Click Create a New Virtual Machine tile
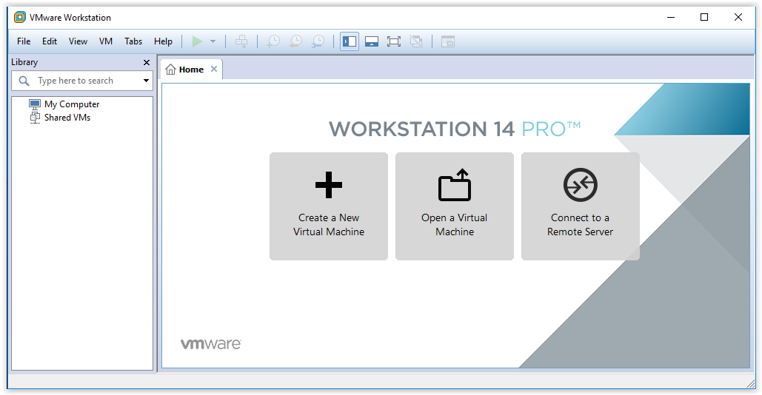The height and width of the screenshot is (395, 762). click(x=329, y=206)
